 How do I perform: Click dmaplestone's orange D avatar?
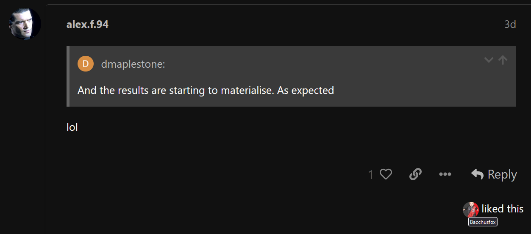86,64
